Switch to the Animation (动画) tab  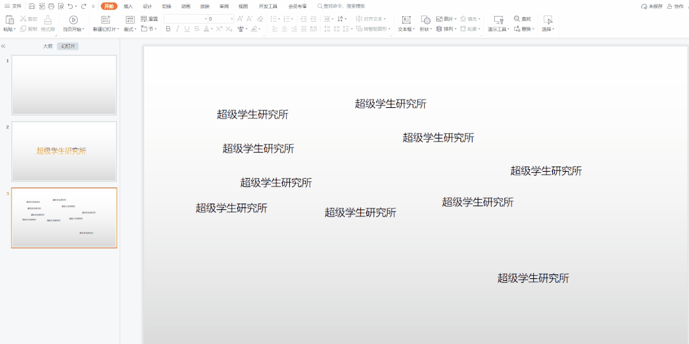(185, 6)
